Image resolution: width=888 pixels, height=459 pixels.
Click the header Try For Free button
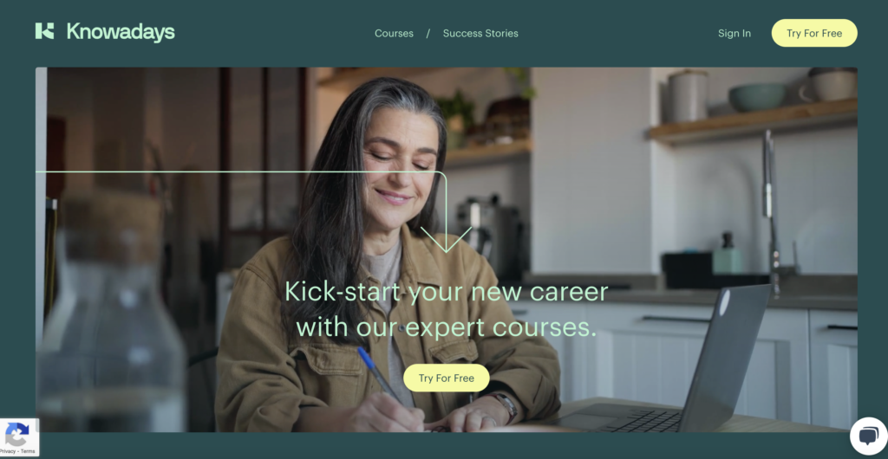813,34
